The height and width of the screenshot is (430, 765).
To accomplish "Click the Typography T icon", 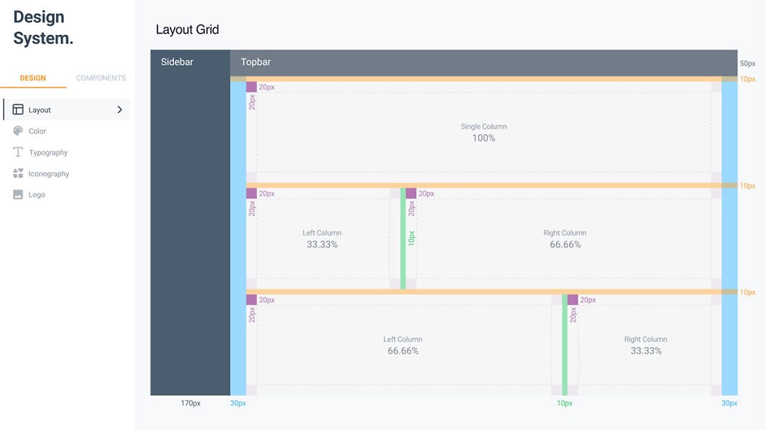I will pyautogui.click(x=18, y=152).
